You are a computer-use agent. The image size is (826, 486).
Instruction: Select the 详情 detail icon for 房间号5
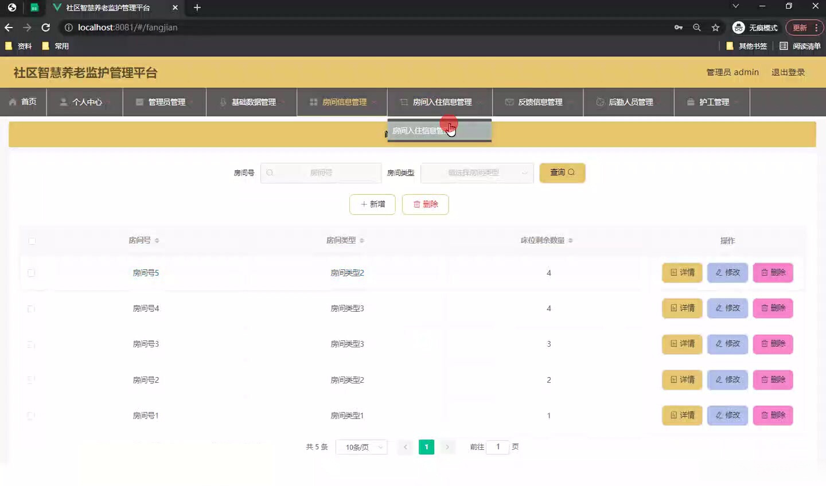(673, 273)
